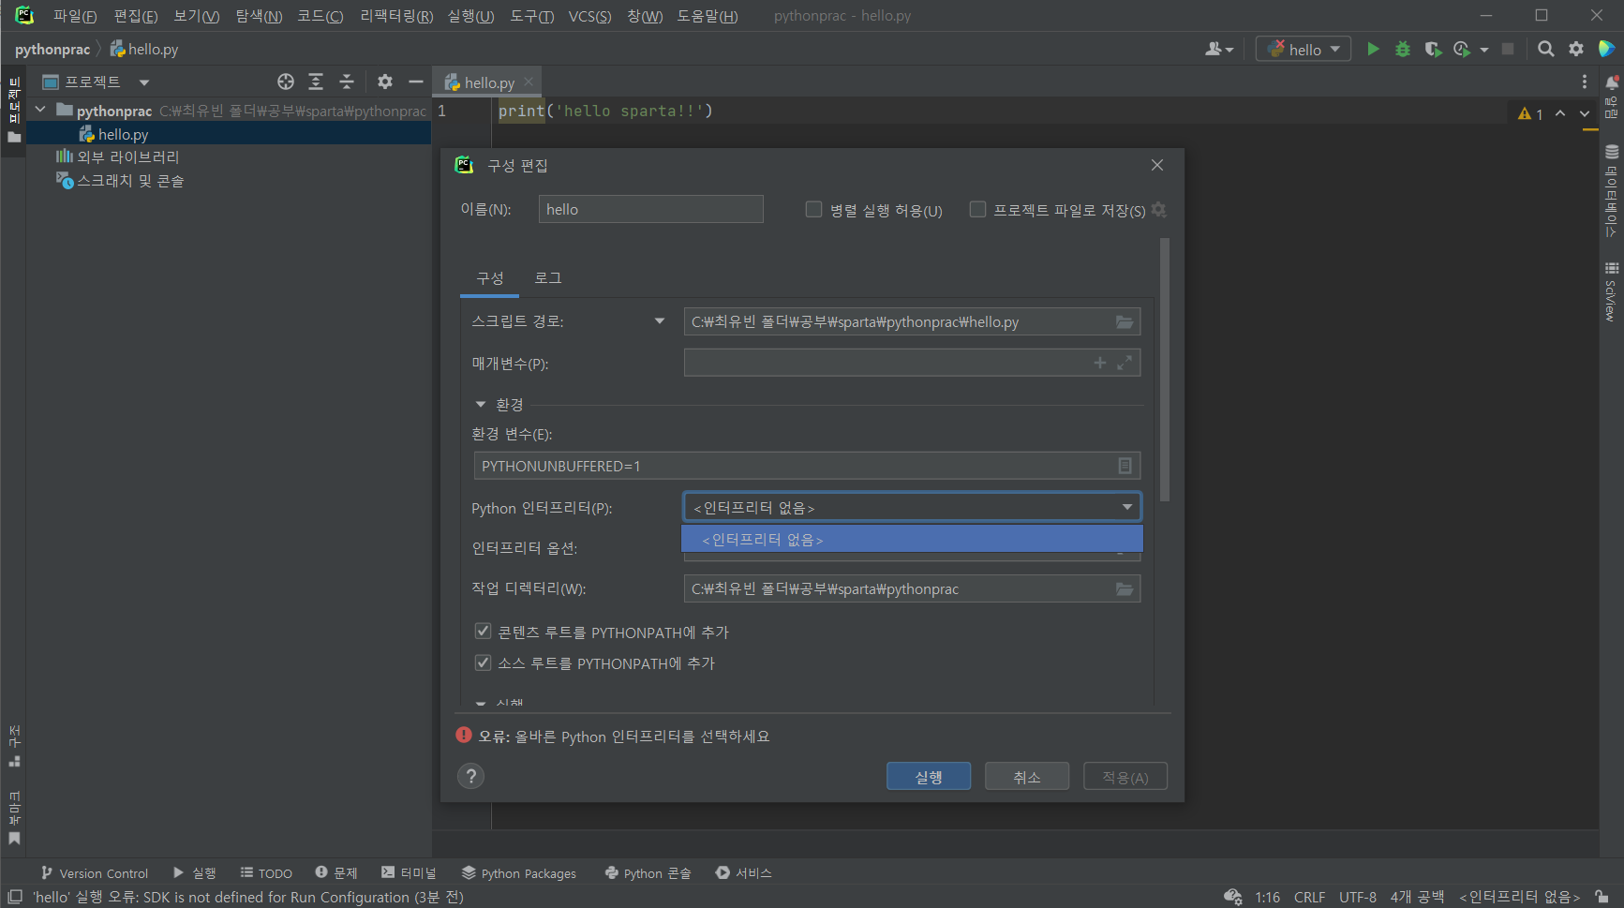Screen dimensions: 1624x908
Task: Start debugging with the bug icon
Action: point(1403,49)
